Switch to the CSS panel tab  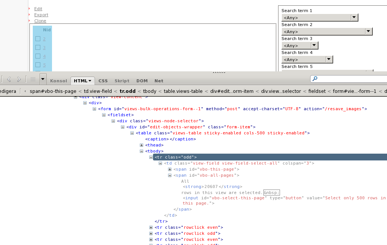point(103,81)
